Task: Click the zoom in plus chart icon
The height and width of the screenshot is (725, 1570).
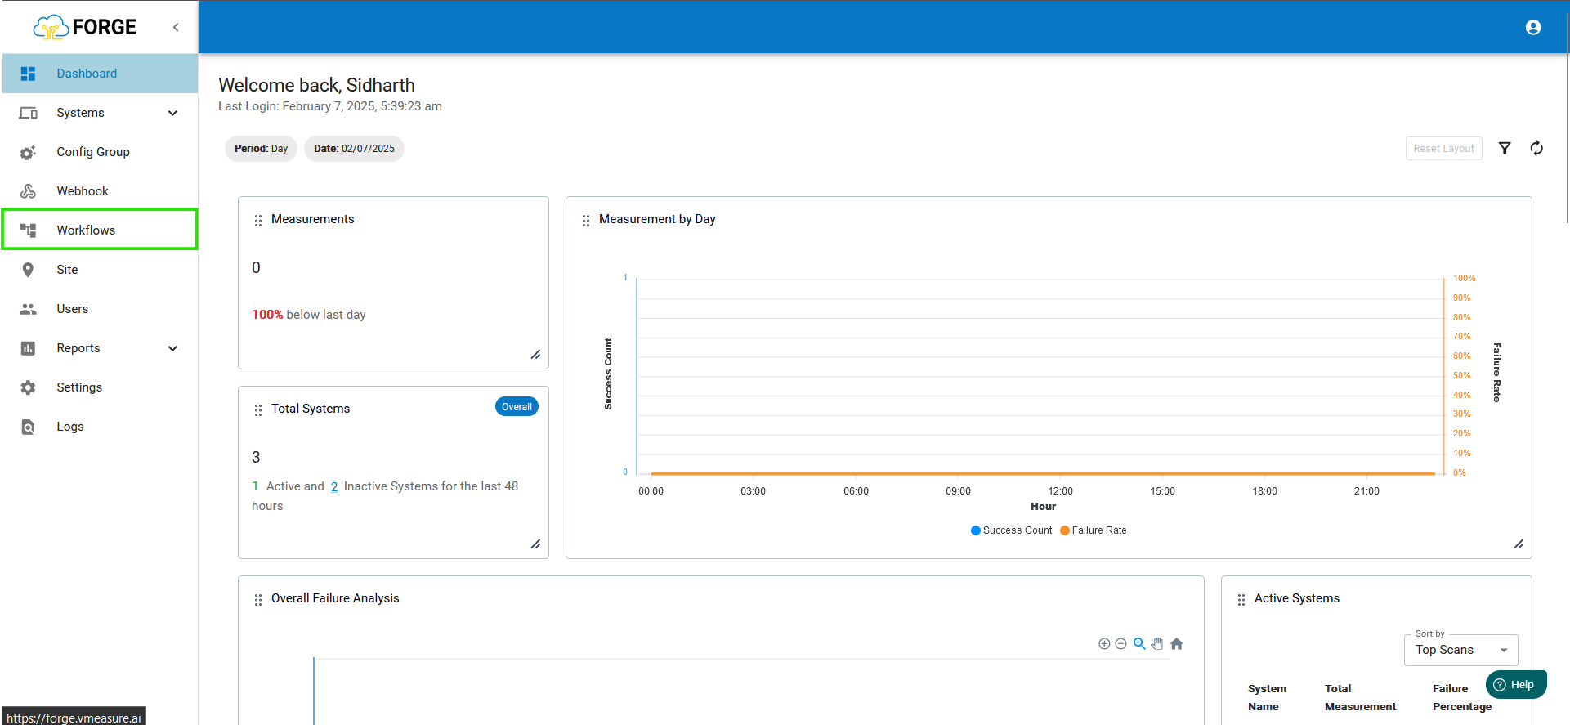Action: pyautogui.click(x=1104, y=644)
